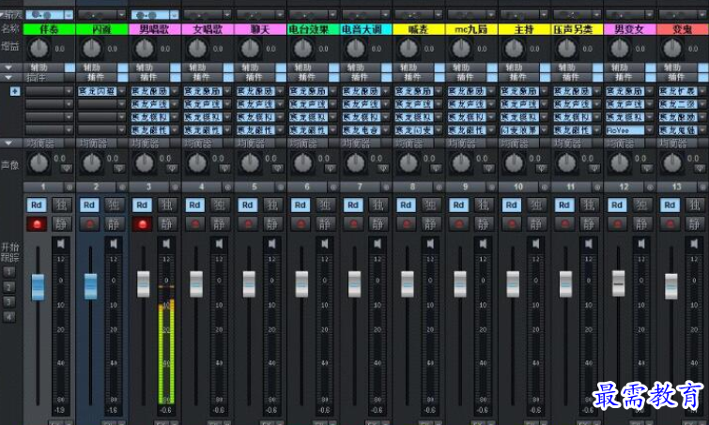Collapse the 辅助 section with left triangle
Viewport: 709px width, 425px height.
click(8, 68)
